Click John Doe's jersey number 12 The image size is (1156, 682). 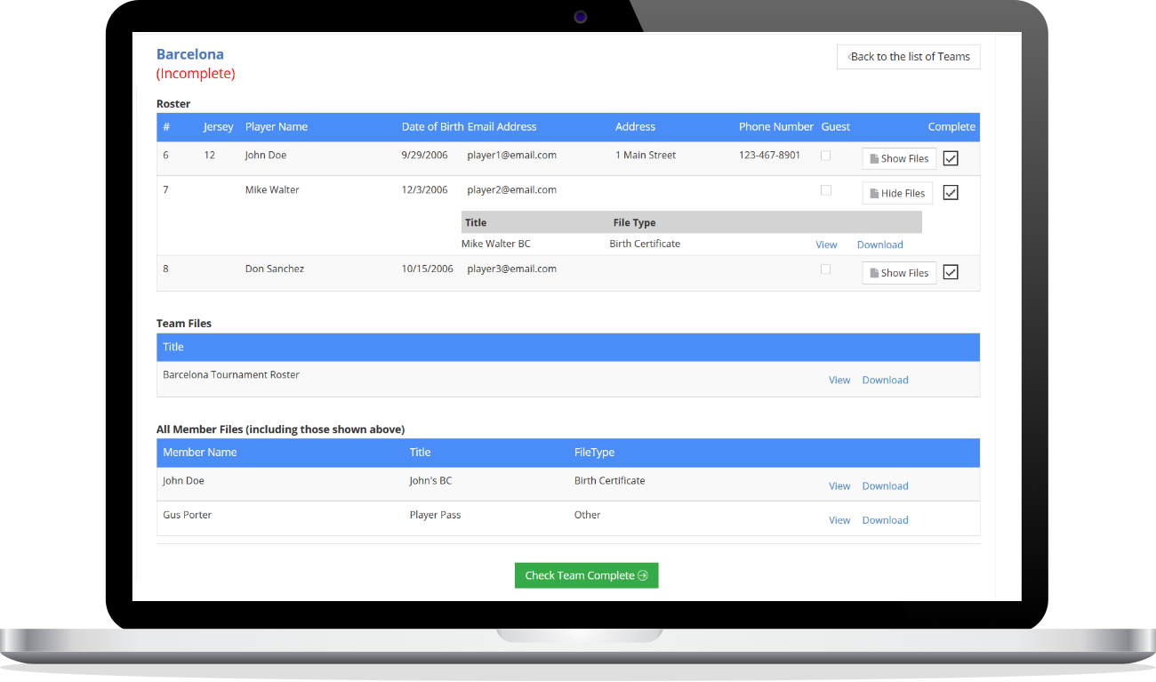tap(209, 156)
